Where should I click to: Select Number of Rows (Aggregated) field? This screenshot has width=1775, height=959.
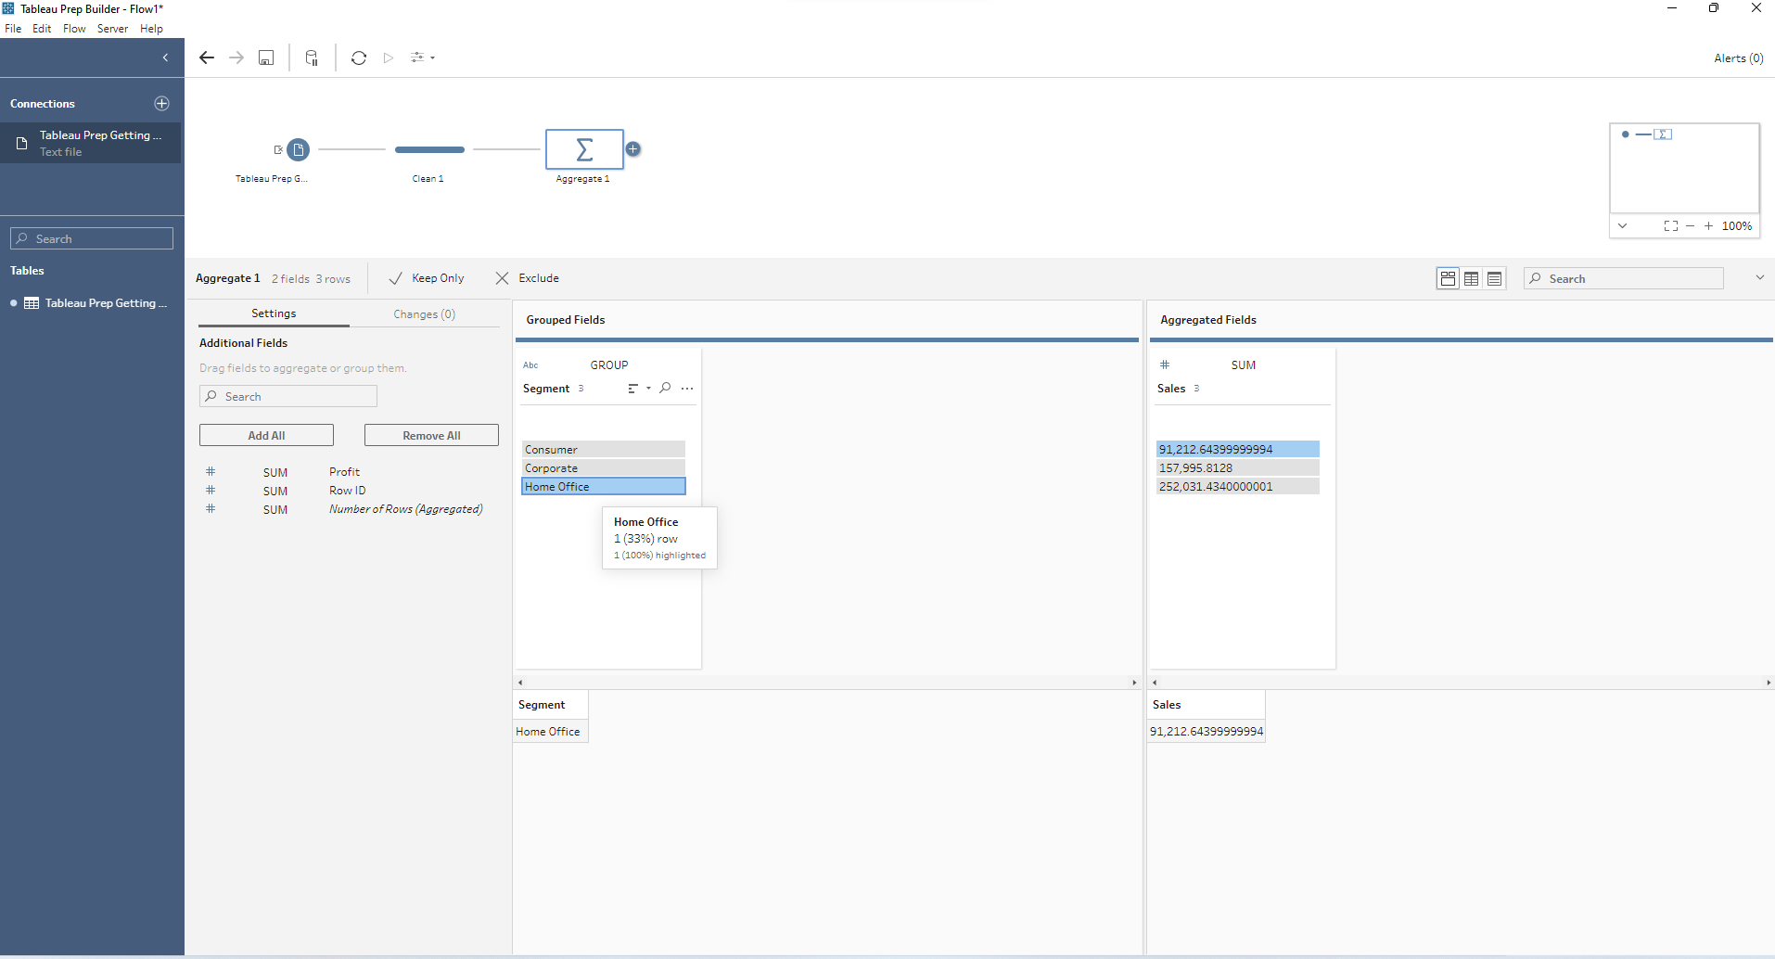click(405, 509)
